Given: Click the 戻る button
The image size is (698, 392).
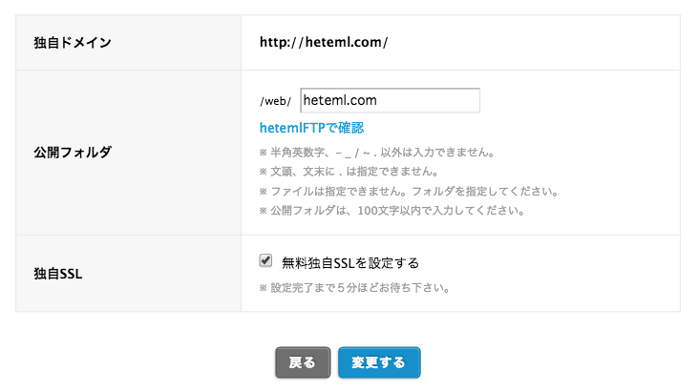Looking at the screenshot, I should [303, 362].
